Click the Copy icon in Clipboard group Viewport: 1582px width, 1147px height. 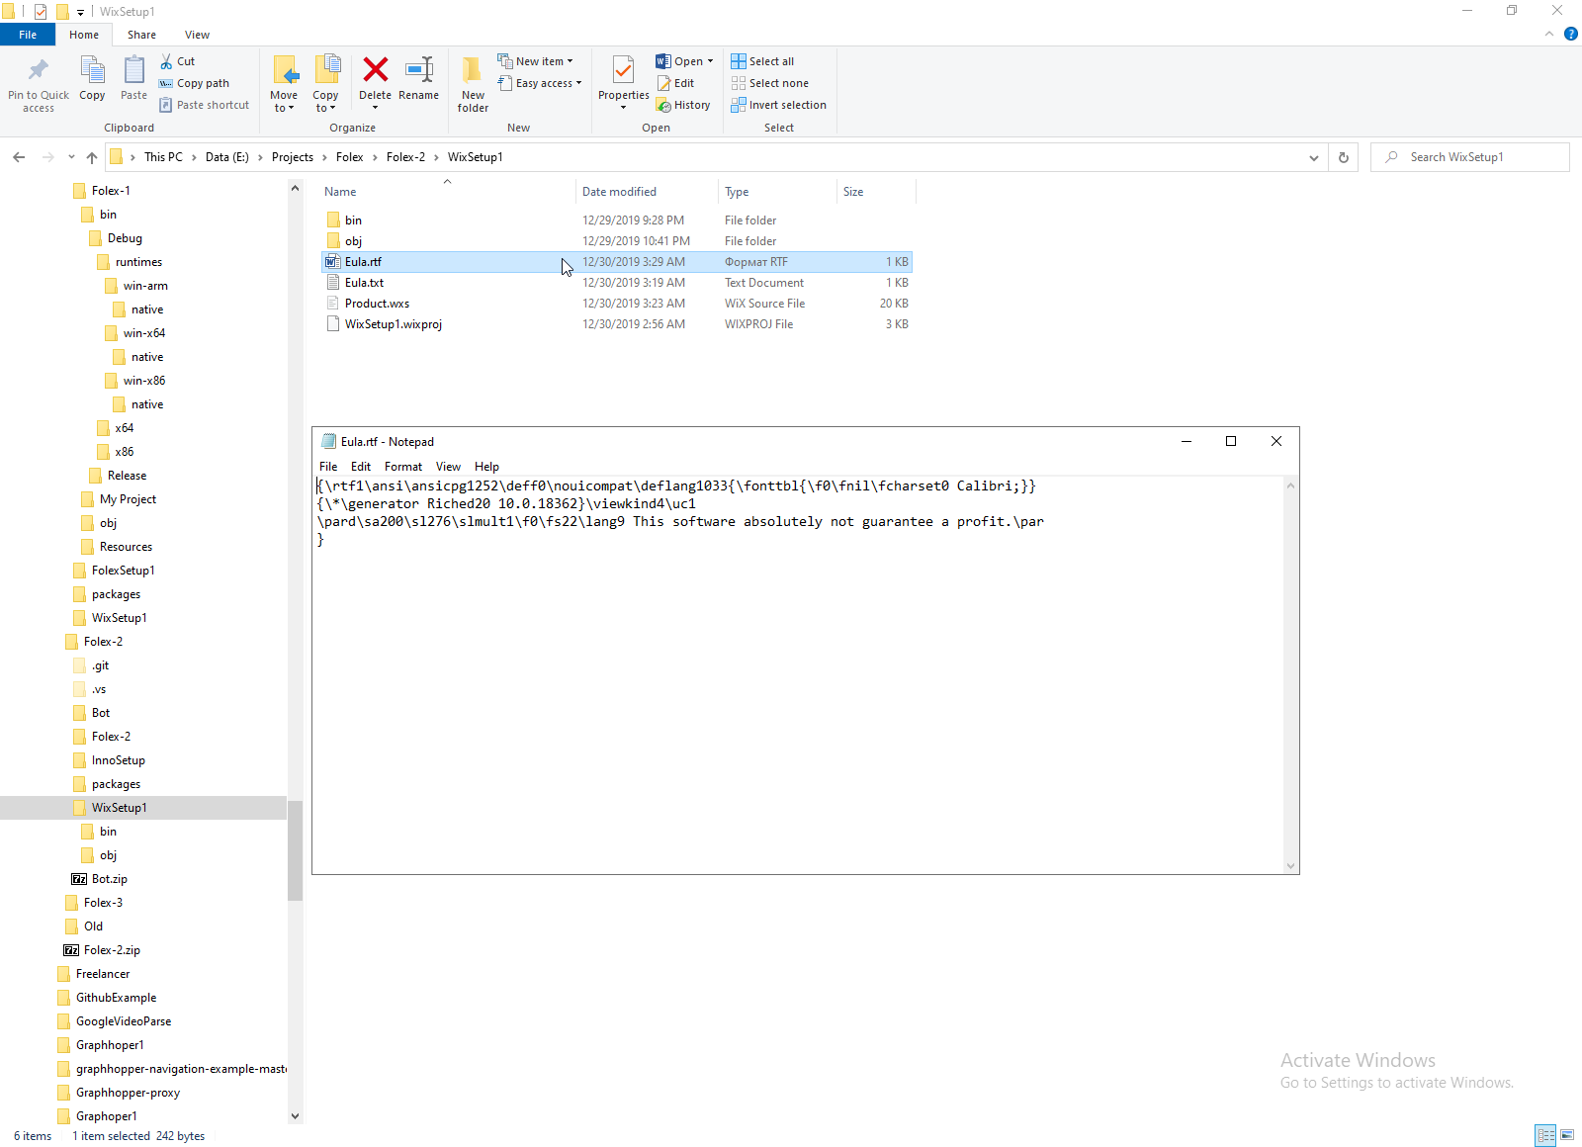(92, 70)
